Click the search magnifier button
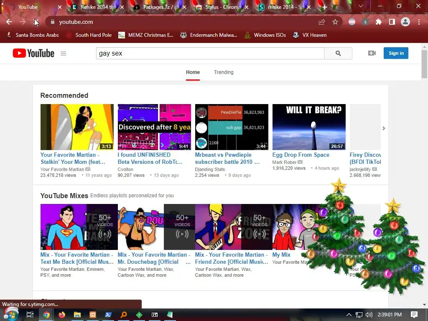This screenshot has height=321, width=428. tap(338, 53)
